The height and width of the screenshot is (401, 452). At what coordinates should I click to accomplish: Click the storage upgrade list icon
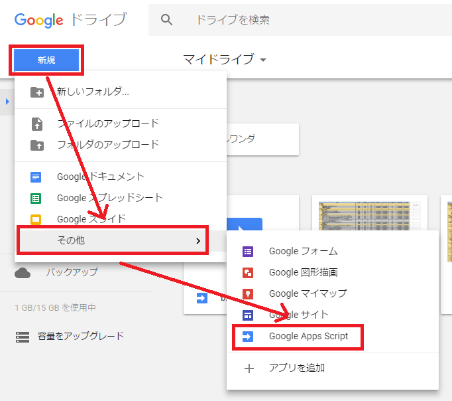click(23, 337)
